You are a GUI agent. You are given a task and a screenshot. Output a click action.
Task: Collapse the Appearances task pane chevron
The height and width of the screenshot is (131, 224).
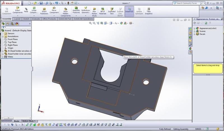click(194, 19)
